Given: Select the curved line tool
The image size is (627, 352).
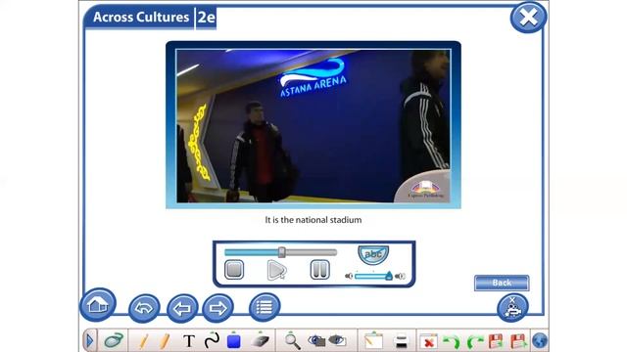Looking at the screenshot, I should [x=212, y=340].
